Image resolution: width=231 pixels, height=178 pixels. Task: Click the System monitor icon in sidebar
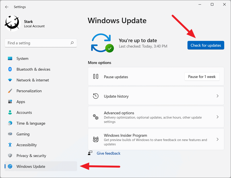point(10,59)
